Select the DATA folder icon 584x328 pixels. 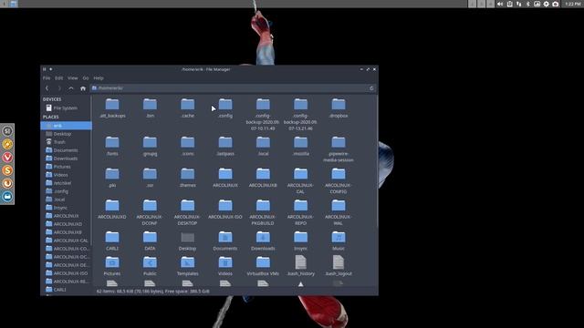coord(150,237)
